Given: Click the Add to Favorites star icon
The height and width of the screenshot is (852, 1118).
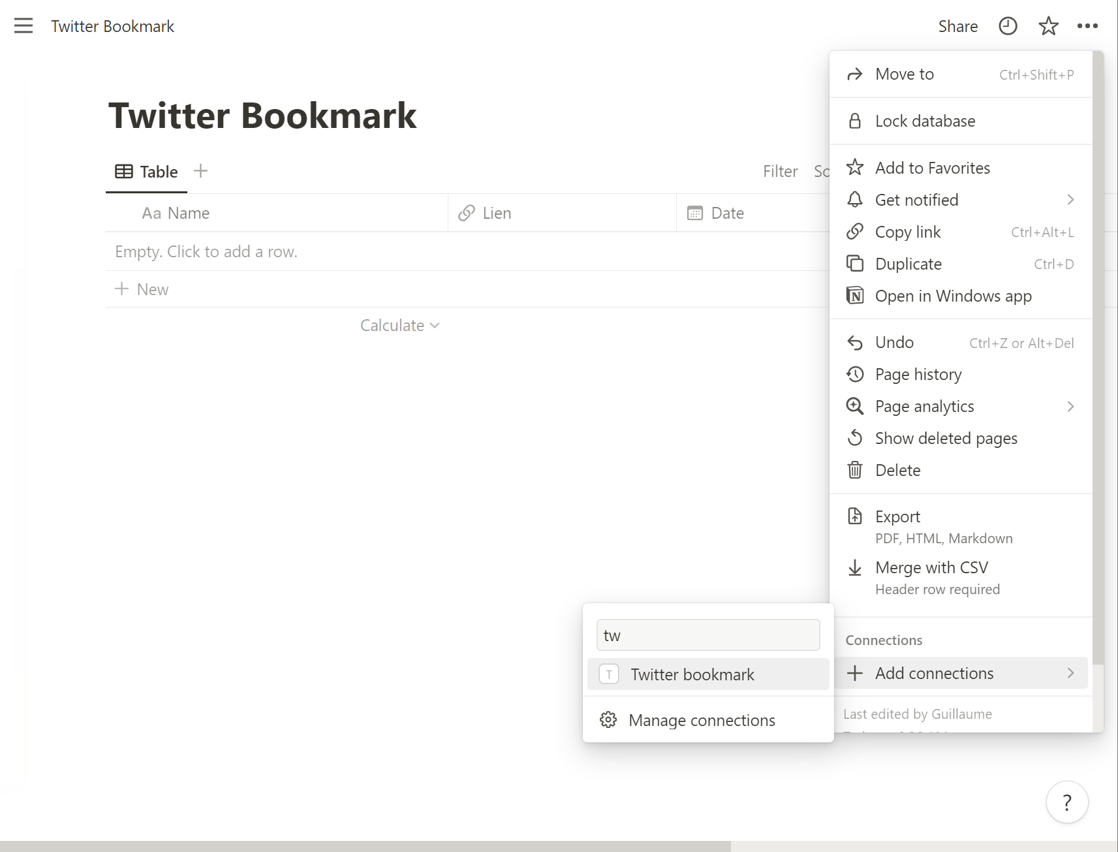Looking at the screenshot, I should (855, 168).
